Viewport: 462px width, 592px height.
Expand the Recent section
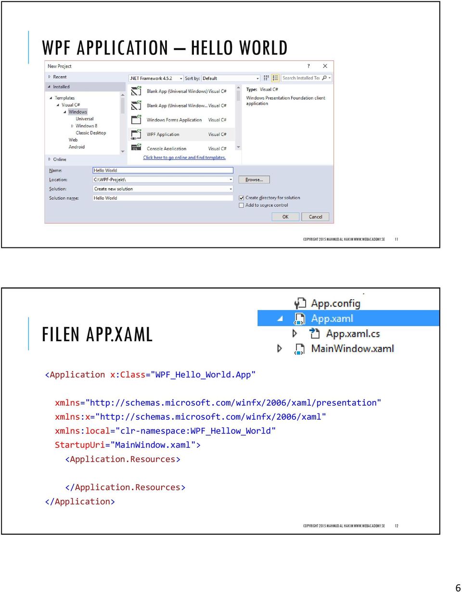[49, 77]
